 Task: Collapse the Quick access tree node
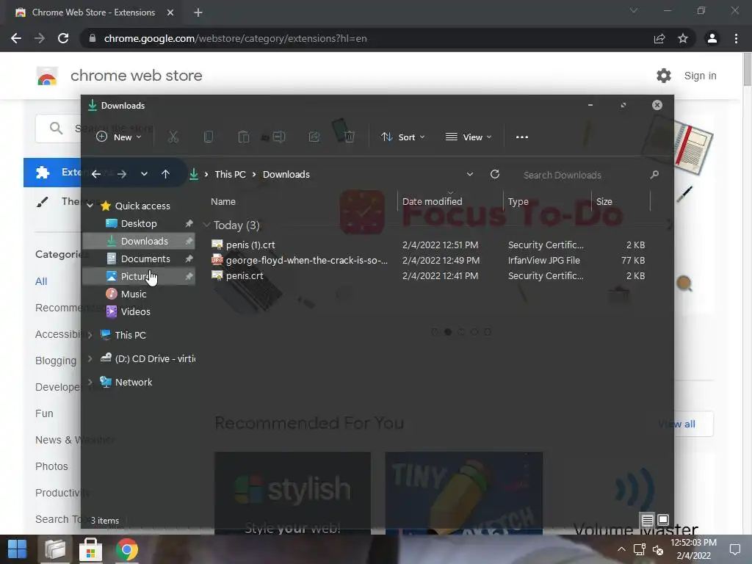90,206
